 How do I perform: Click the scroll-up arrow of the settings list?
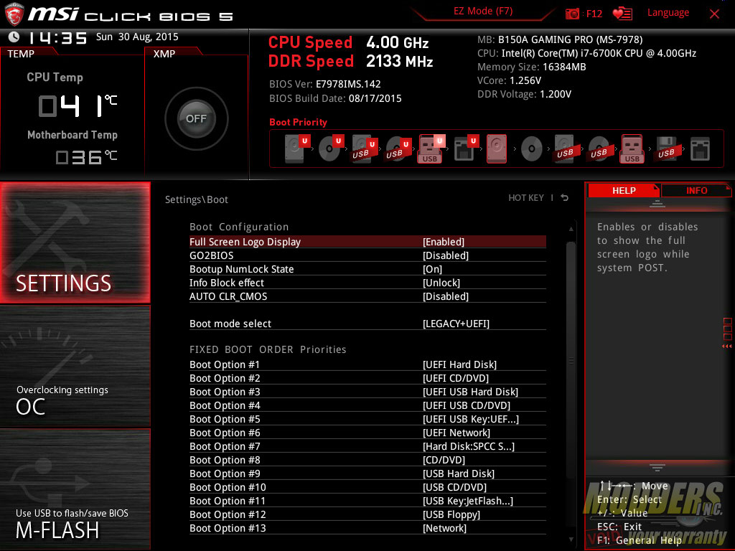(571, 229)
